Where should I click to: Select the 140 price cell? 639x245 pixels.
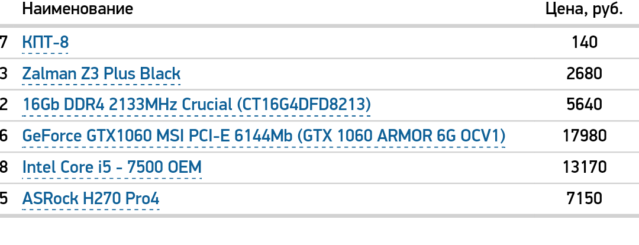[x=585, y=43]
